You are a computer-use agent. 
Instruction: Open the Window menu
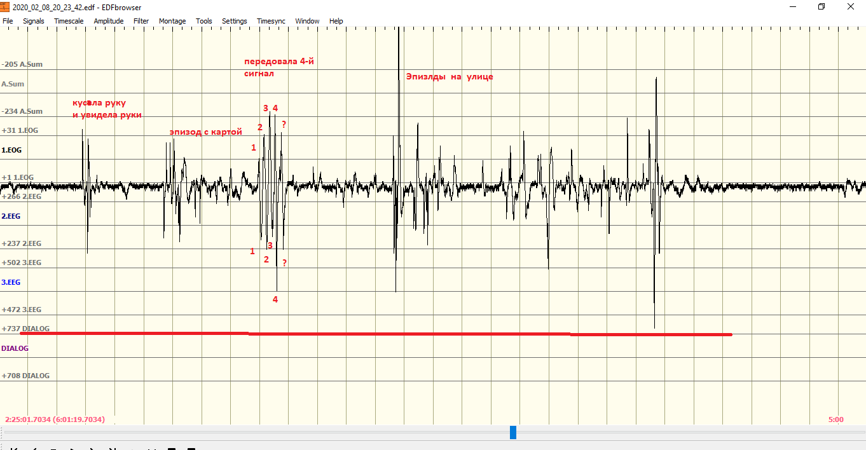pos(308,21)
